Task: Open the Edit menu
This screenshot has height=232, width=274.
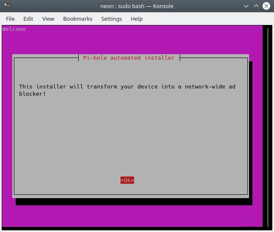Action: point(28,19)
